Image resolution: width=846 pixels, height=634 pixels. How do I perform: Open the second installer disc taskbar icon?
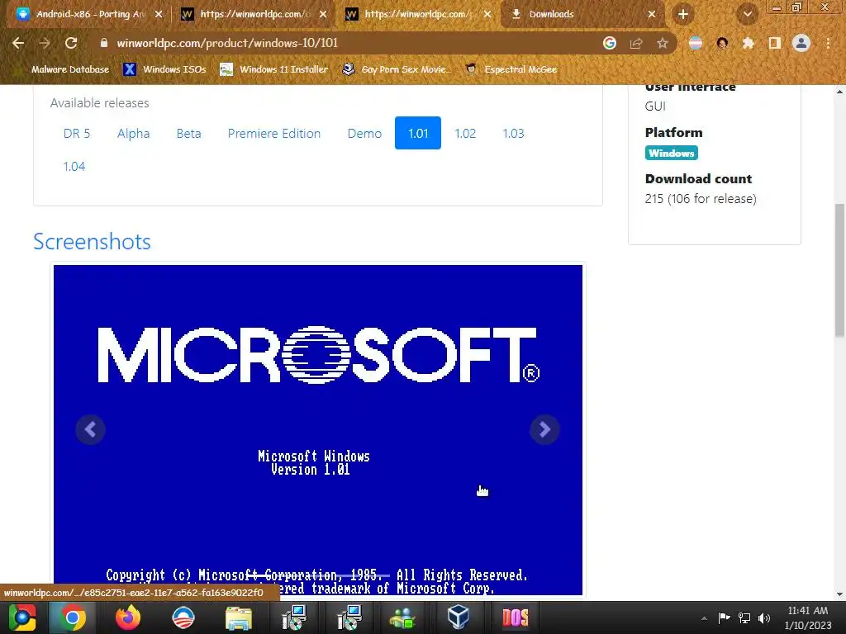(x=349, y=617)
